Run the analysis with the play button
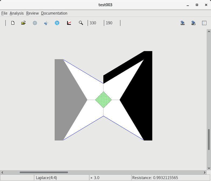Screen dimensions: 211x181 [57, 23]
